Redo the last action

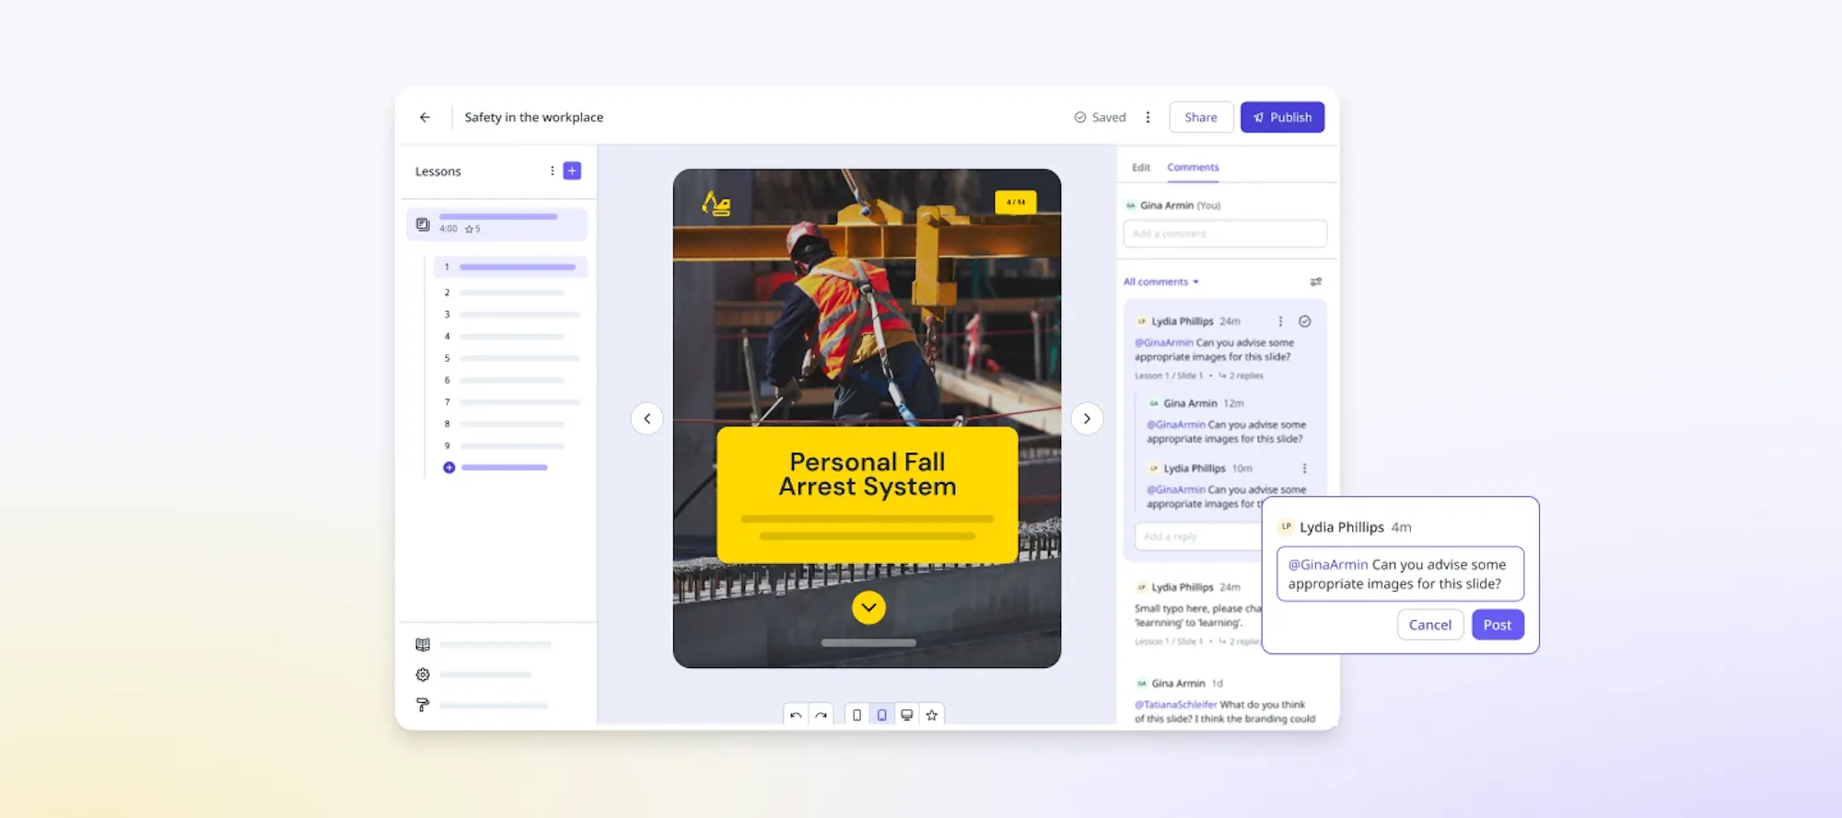(821, 715)
